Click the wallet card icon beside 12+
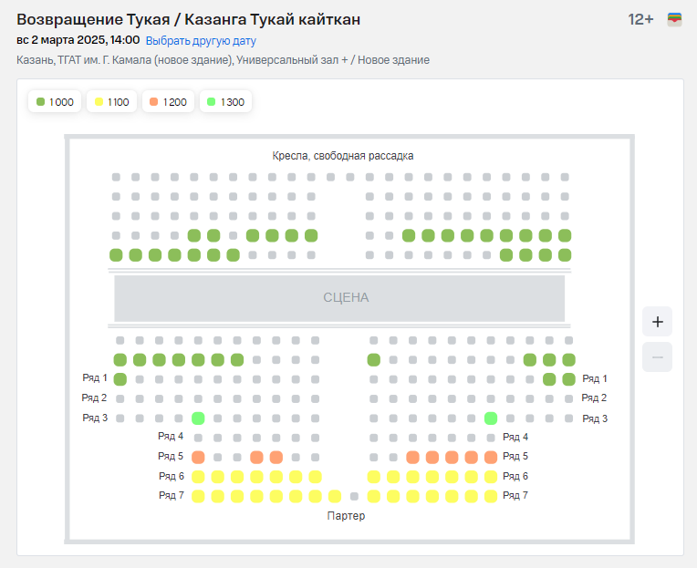 (675, 19)
